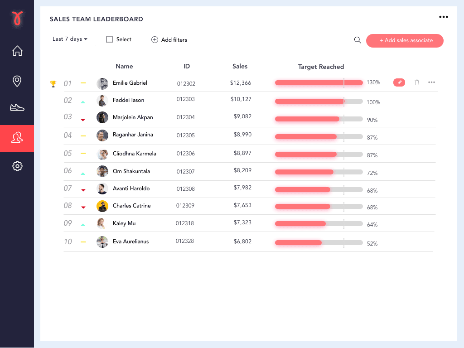Open the Home section in the sidebar
Screen dimensions: 464x348
pyautogui.click(x=17, y=51)
